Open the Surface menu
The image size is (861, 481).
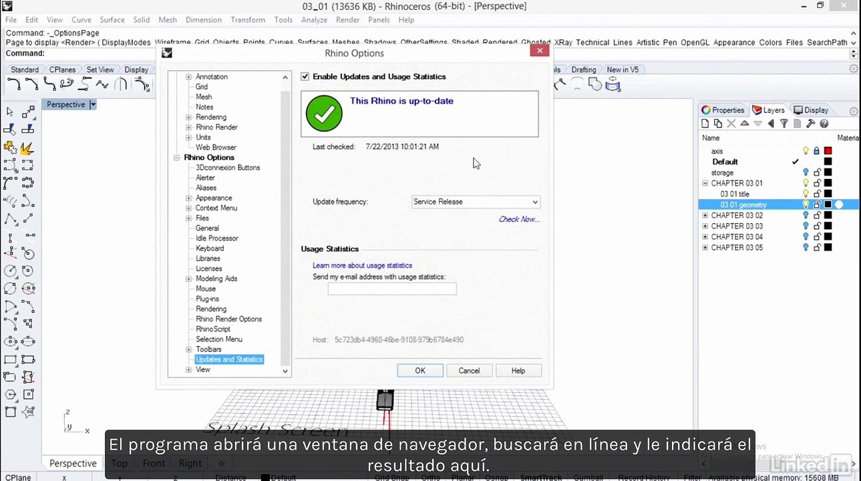tap(112, 20)
